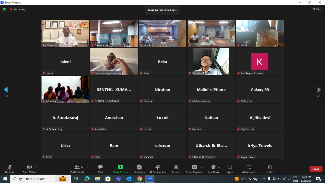Open the Reactions menu

tap(213, 169)
